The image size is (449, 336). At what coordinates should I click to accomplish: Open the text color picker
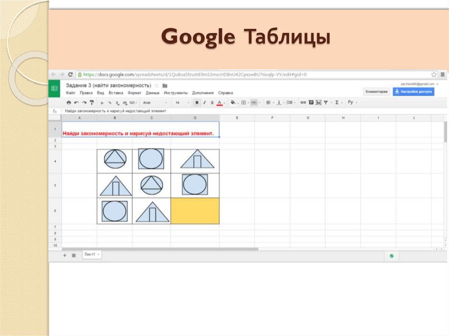coord(220,103)
